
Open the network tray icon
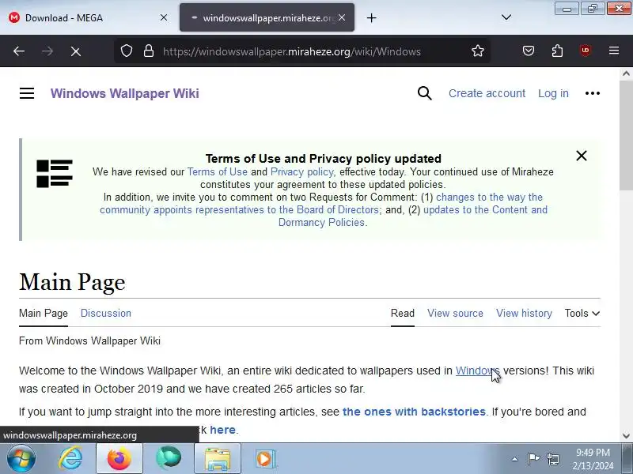point(553,459)
